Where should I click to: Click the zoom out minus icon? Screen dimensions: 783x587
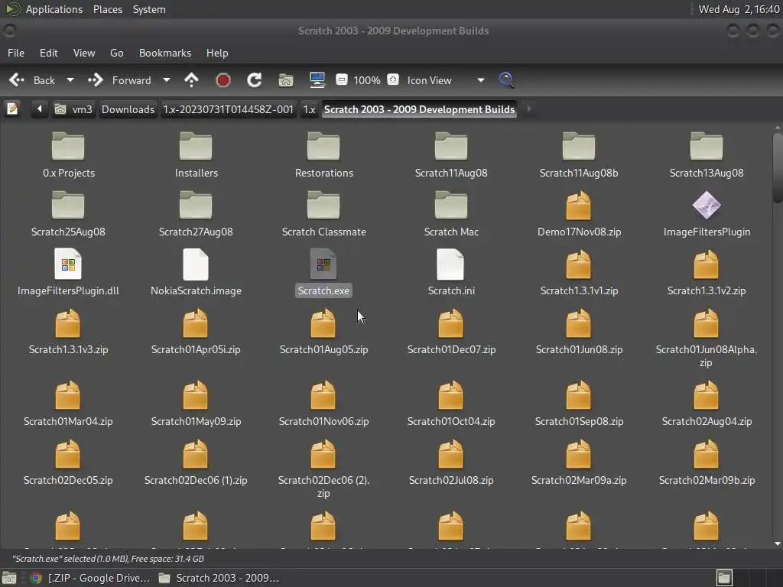tap(342, 80)
